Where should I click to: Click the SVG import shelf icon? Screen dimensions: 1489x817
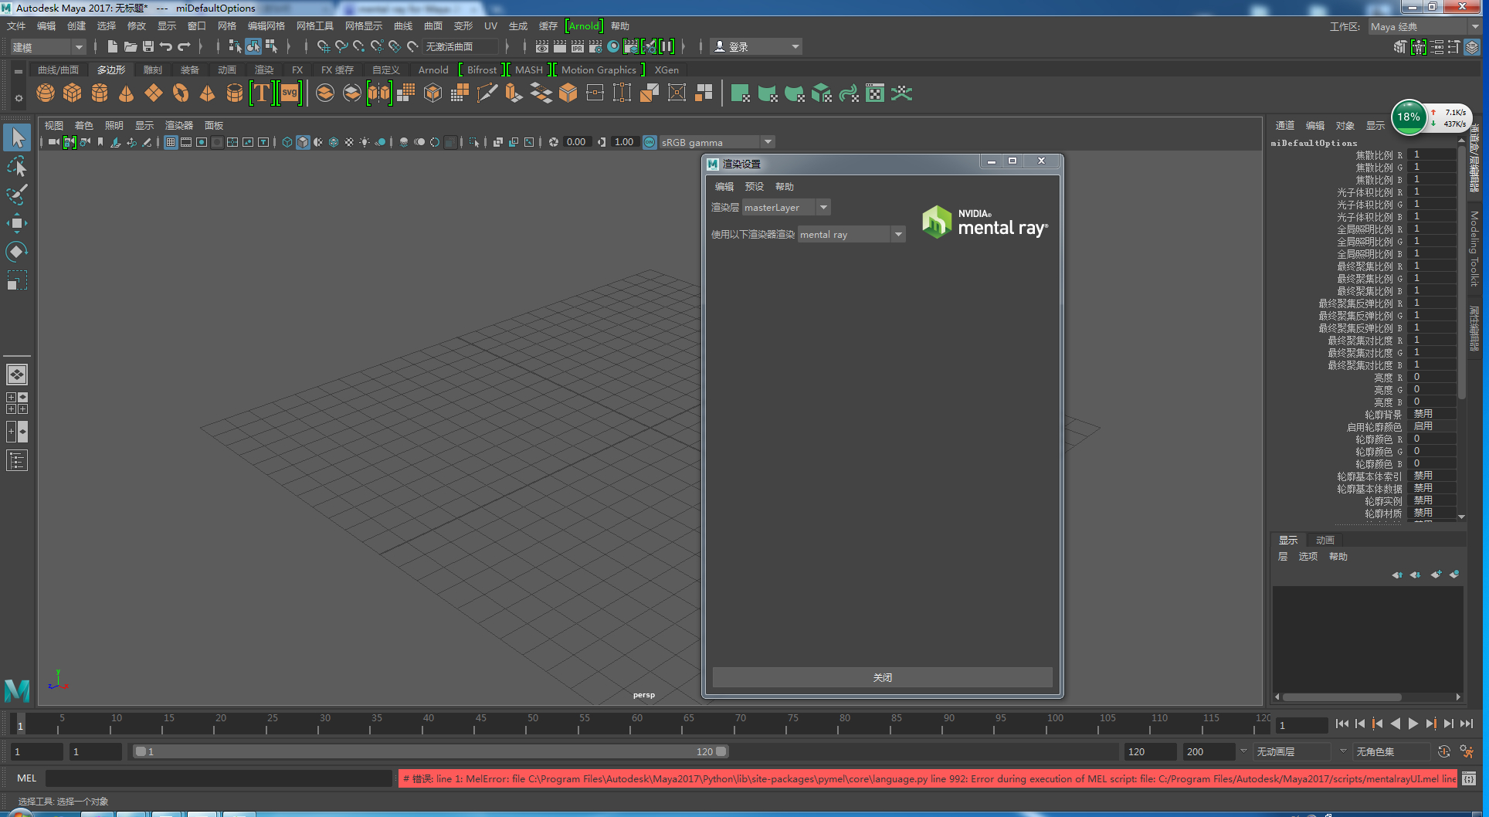pyautogui.click(x=290, y=93)
